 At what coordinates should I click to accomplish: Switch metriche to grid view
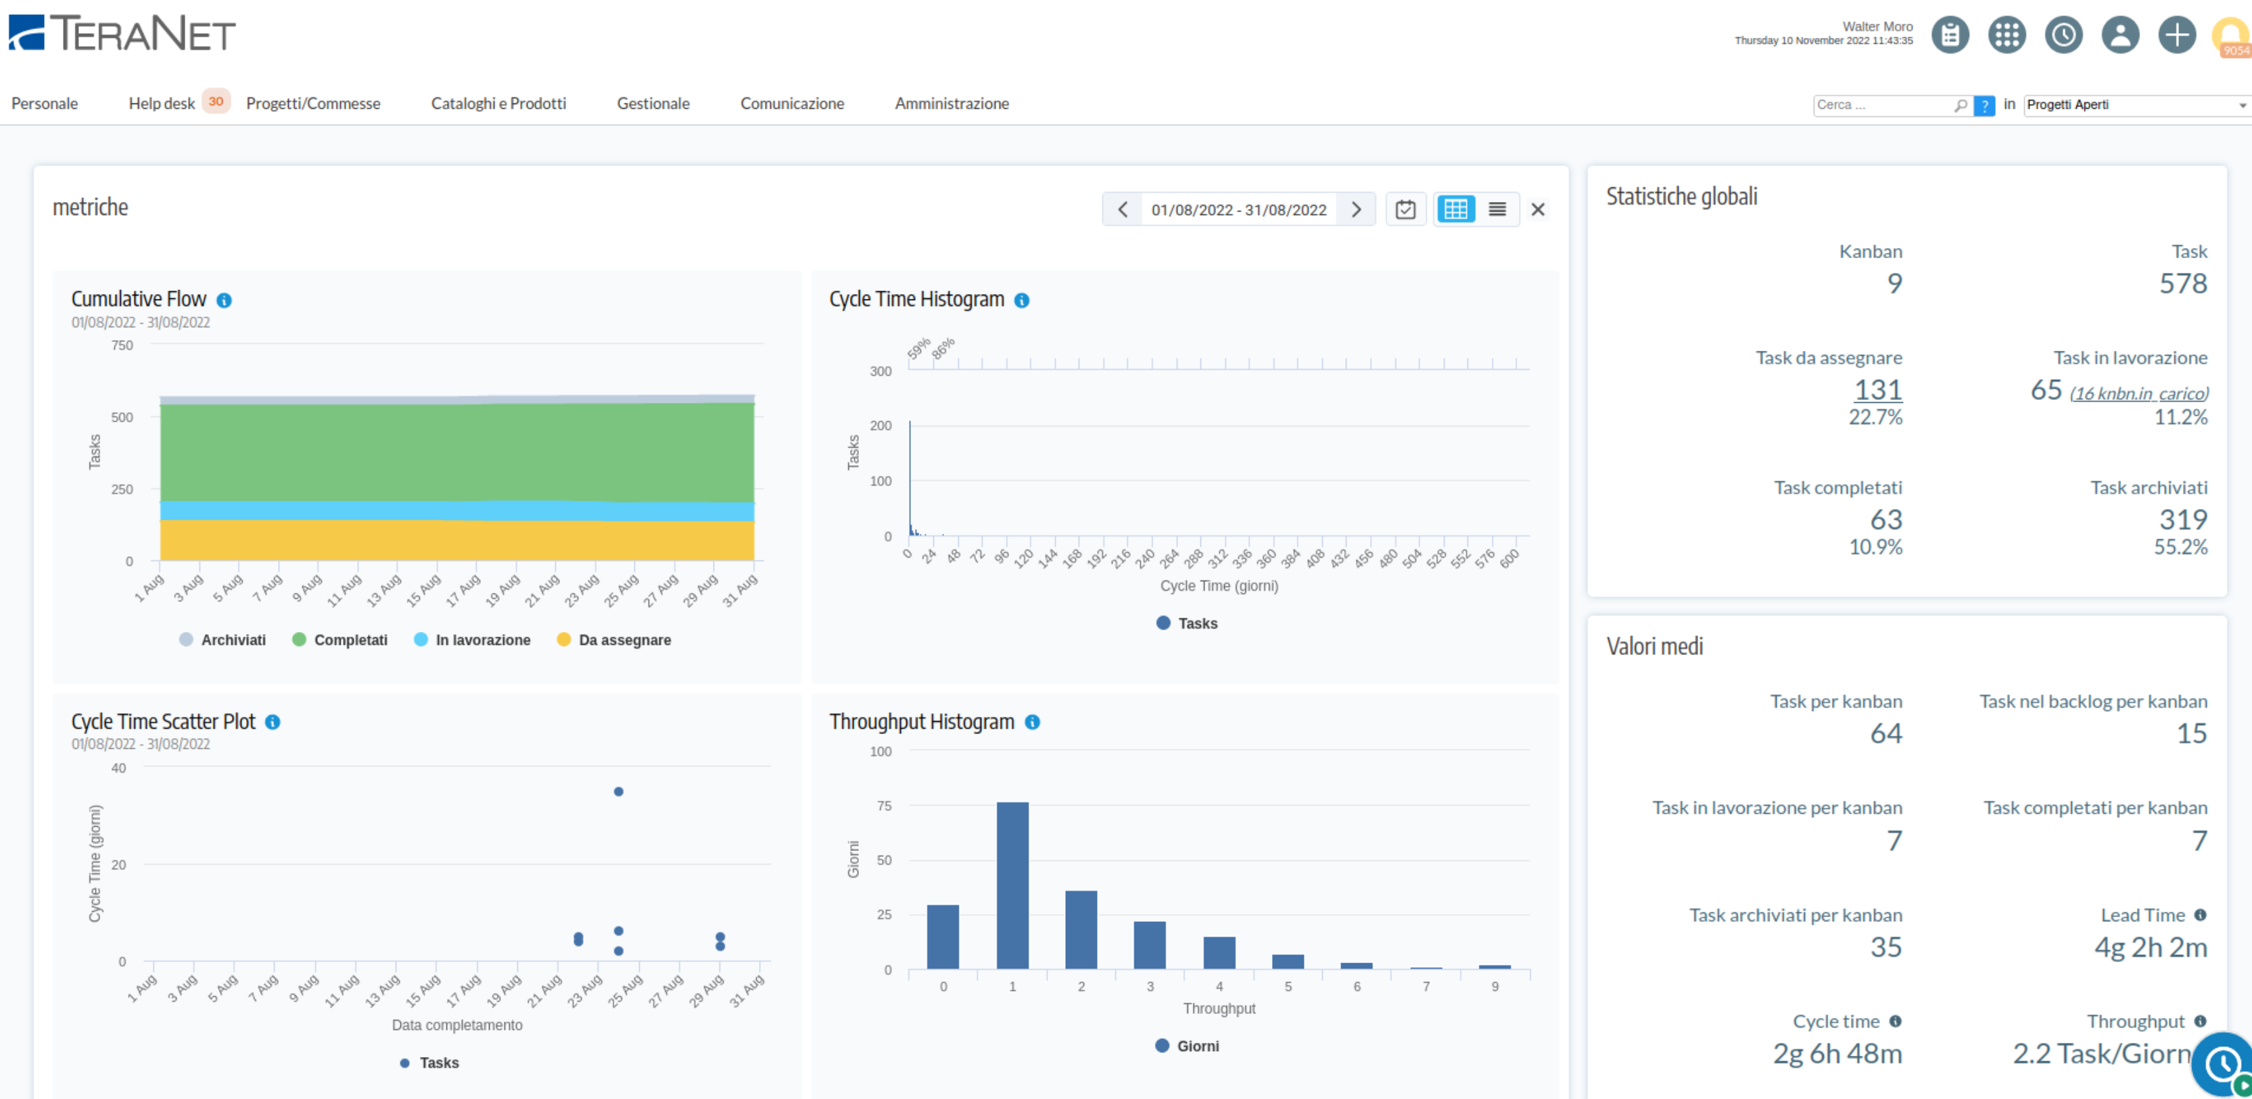tap(1455, 210)
